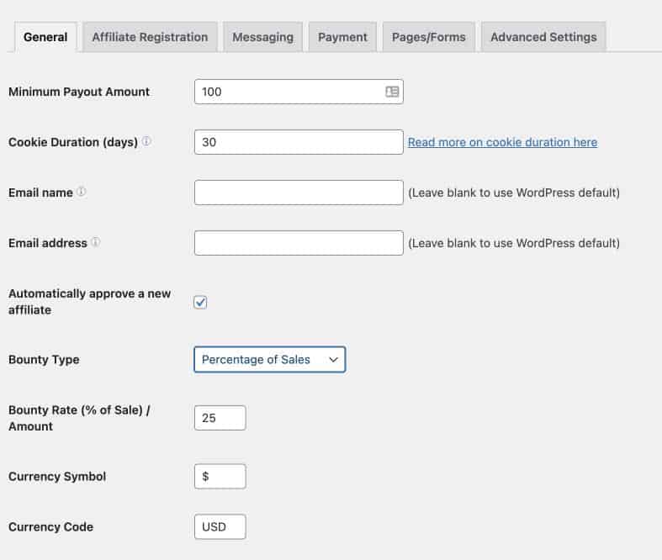
Task: Expand the Bounty Type dropdown
Action: click(270, 360)
